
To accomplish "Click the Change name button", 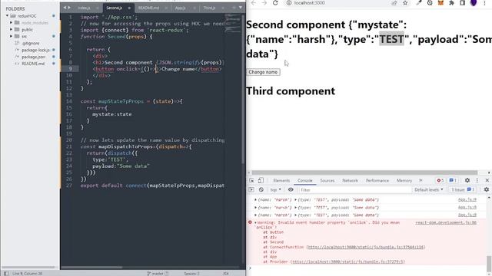I will point(263,72).
